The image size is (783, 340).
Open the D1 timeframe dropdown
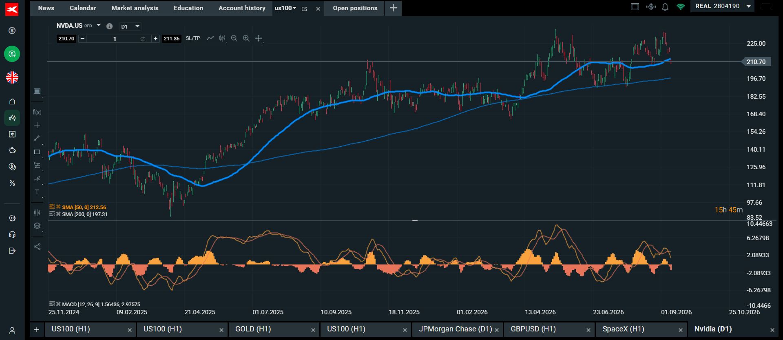point(130,26)
